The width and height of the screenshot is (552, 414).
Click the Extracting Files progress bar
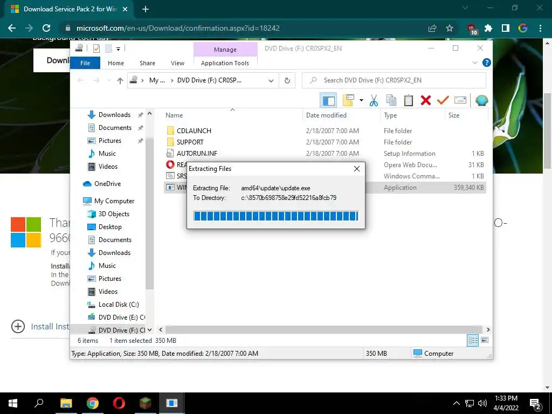[276, 216]
